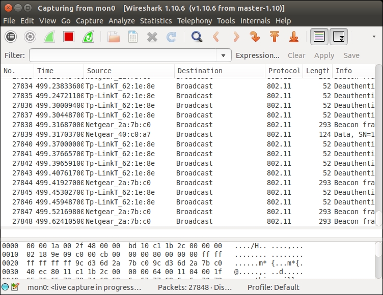The height and width of the screenshot is (295, 383).
Task: Find a packet with magnifier icon
Action: (197, 37)
